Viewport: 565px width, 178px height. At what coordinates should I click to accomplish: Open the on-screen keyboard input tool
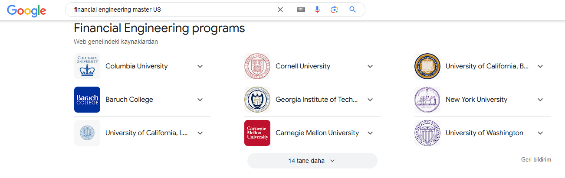point(301,10)
